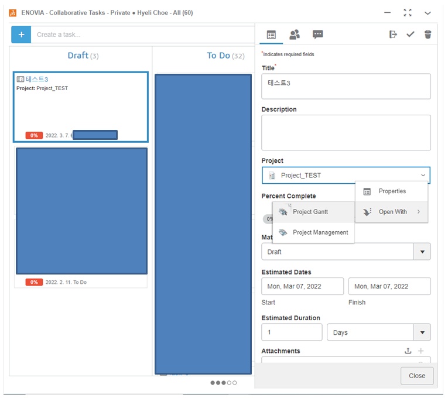Expand the Project_TEST dropdown chevron
Screen dimensions: 448x398
pyautogui.click(x=423, y=175)
